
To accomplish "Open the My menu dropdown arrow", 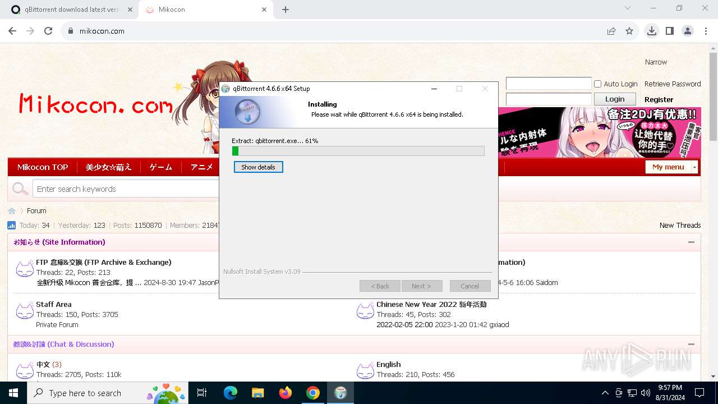I will point(694,167).
